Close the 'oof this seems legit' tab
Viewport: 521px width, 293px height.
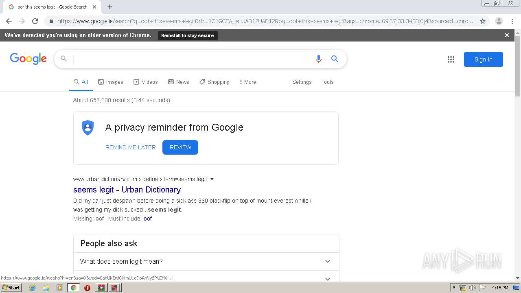coord(94,7)
